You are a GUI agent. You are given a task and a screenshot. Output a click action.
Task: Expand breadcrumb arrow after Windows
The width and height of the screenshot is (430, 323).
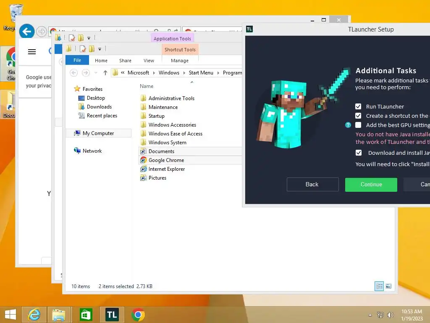tap(184, 73)
